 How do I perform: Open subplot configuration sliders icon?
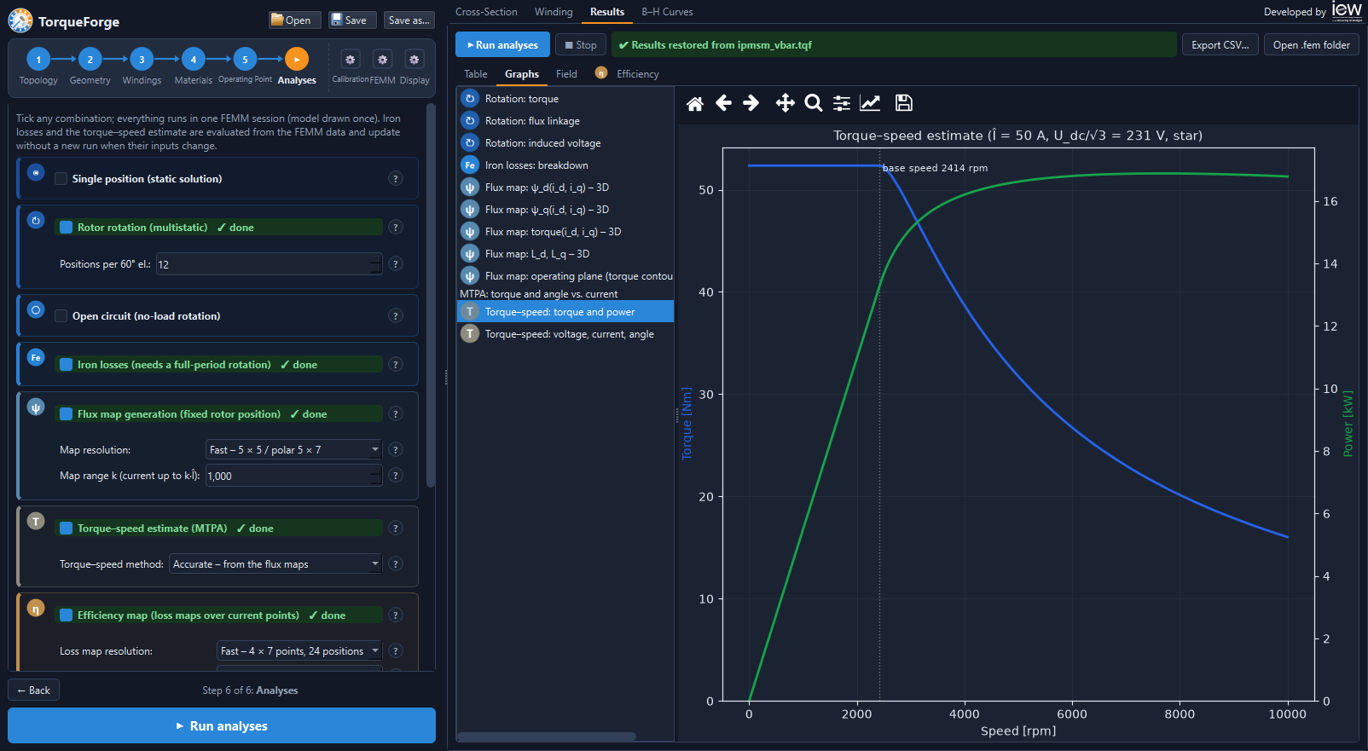pyautogui.click(x=842, y=103)
